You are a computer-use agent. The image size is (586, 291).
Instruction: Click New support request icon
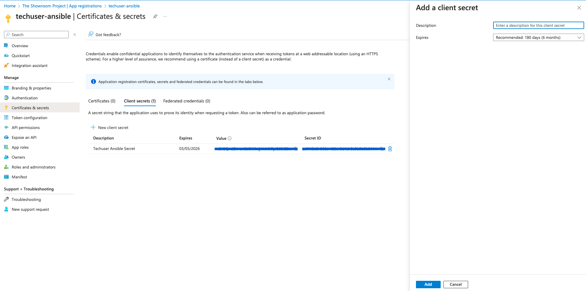pyautogui.click(x=6, y=209)
